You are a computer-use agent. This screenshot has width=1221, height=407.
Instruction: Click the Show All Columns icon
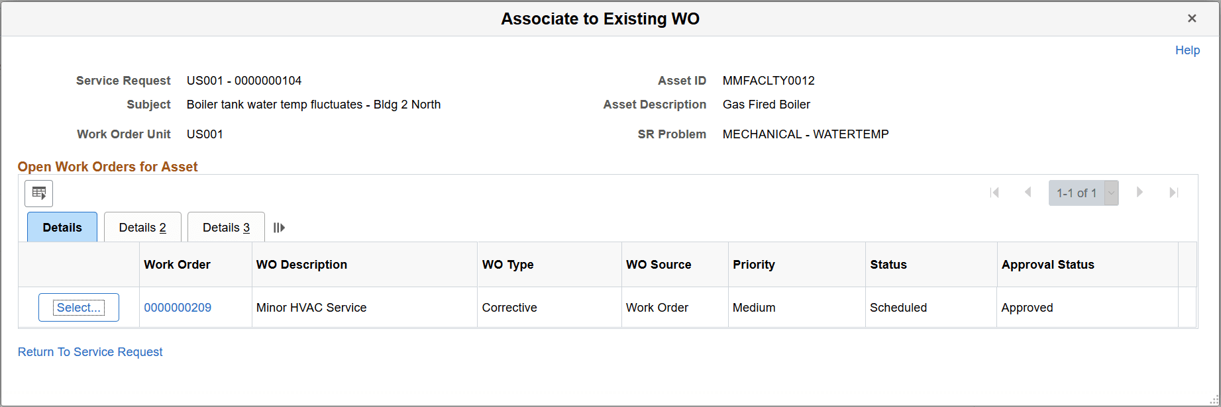pos(278,227)
